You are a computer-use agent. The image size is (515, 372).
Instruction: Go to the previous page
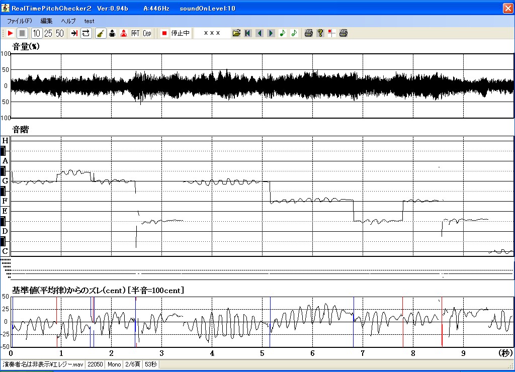pyautogui.click(x=260, y=33)
